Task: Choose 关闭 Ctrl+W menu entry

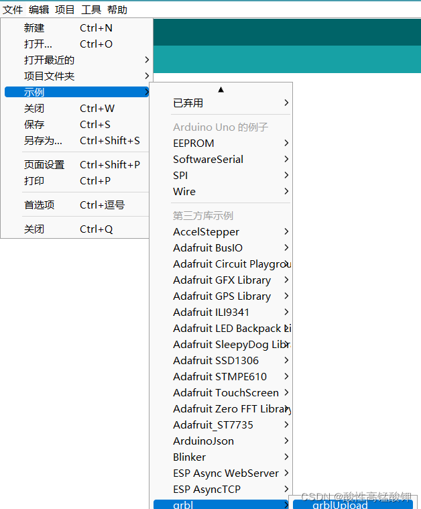Action: tap(77, 109)
